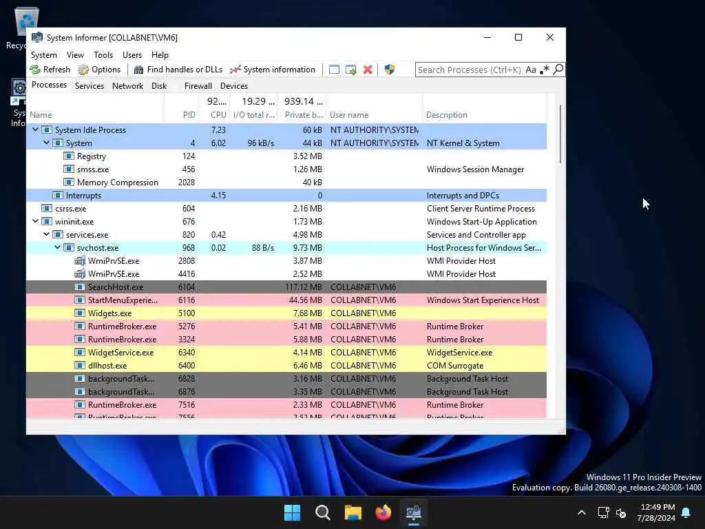The width and height of the screenshot is (705, 529).
Task: Open the Options toolbar button
Action: point(99,70)
